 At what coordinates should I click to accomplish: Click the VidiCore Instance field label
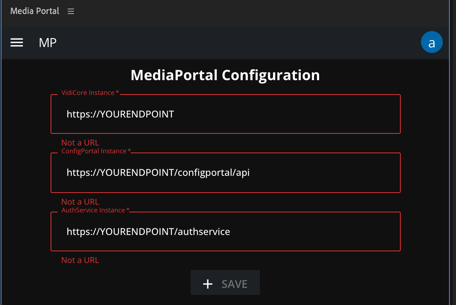coord(87,93)
